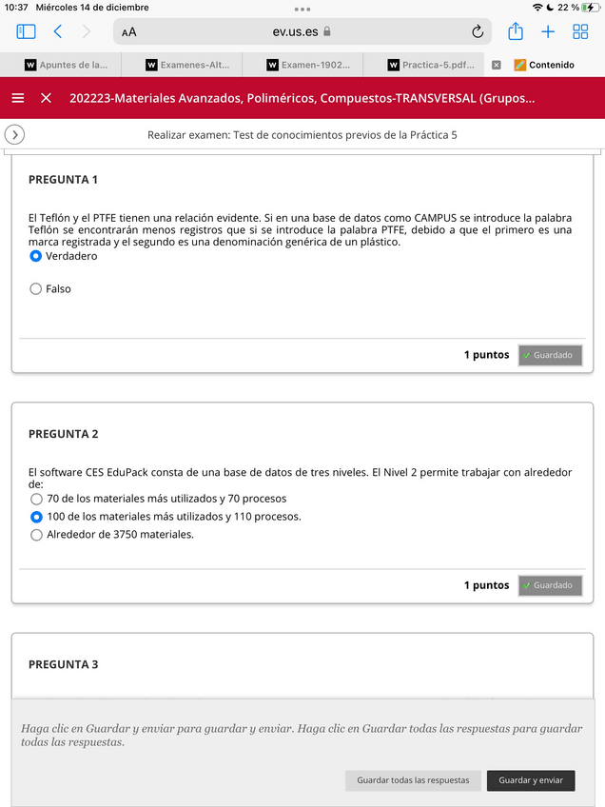Screen dimensions: 605x807
Task: Reload the ev.us.es page
Action: [478, 32]
